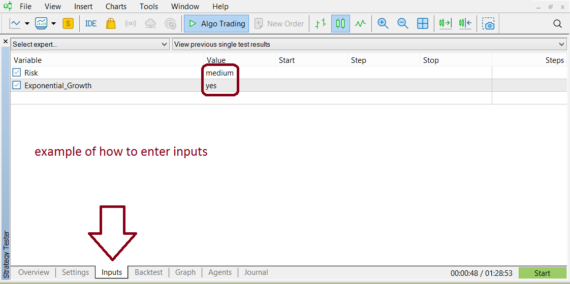The height and width of the screenshot is (284, 570).
Task: Switch to the Inputs tab
Action: (x=112, y=272)
